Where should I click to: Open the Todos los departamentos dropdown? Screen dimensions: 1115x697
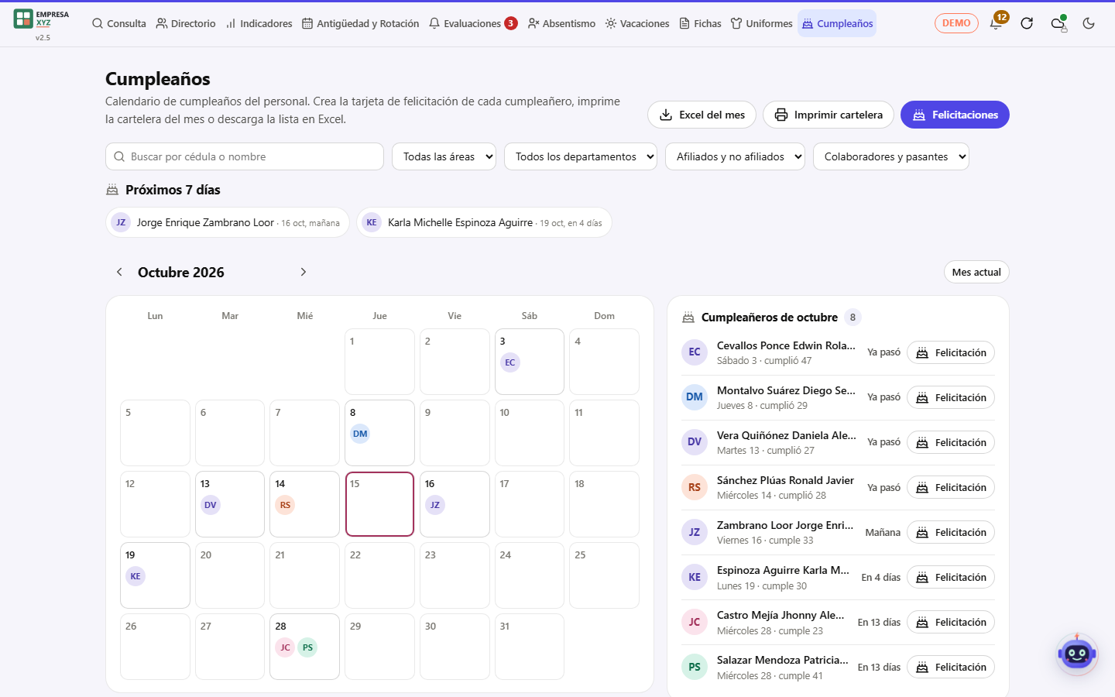click(581, 156)
